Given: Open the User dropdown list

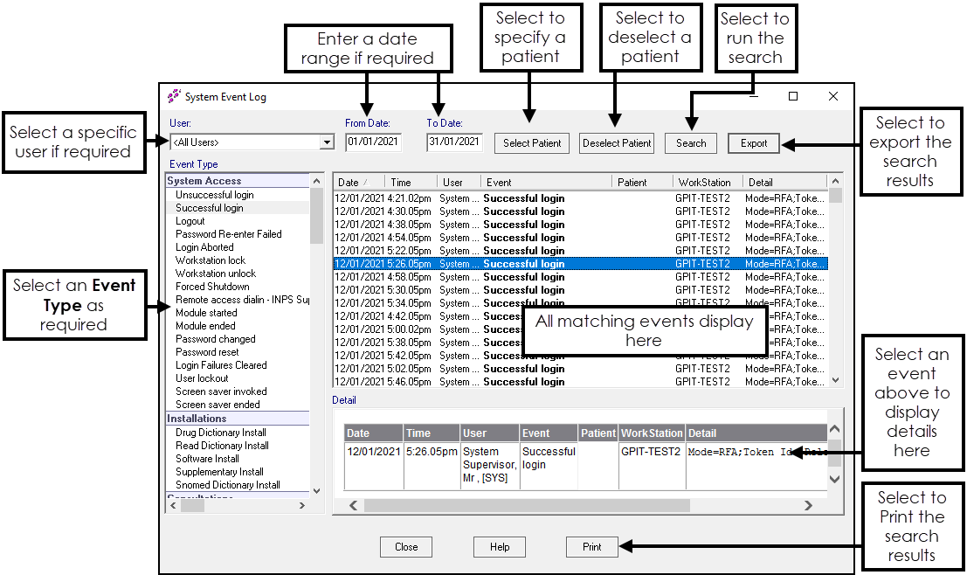Looking at the screenshot, I should click(x=327, y=142).
